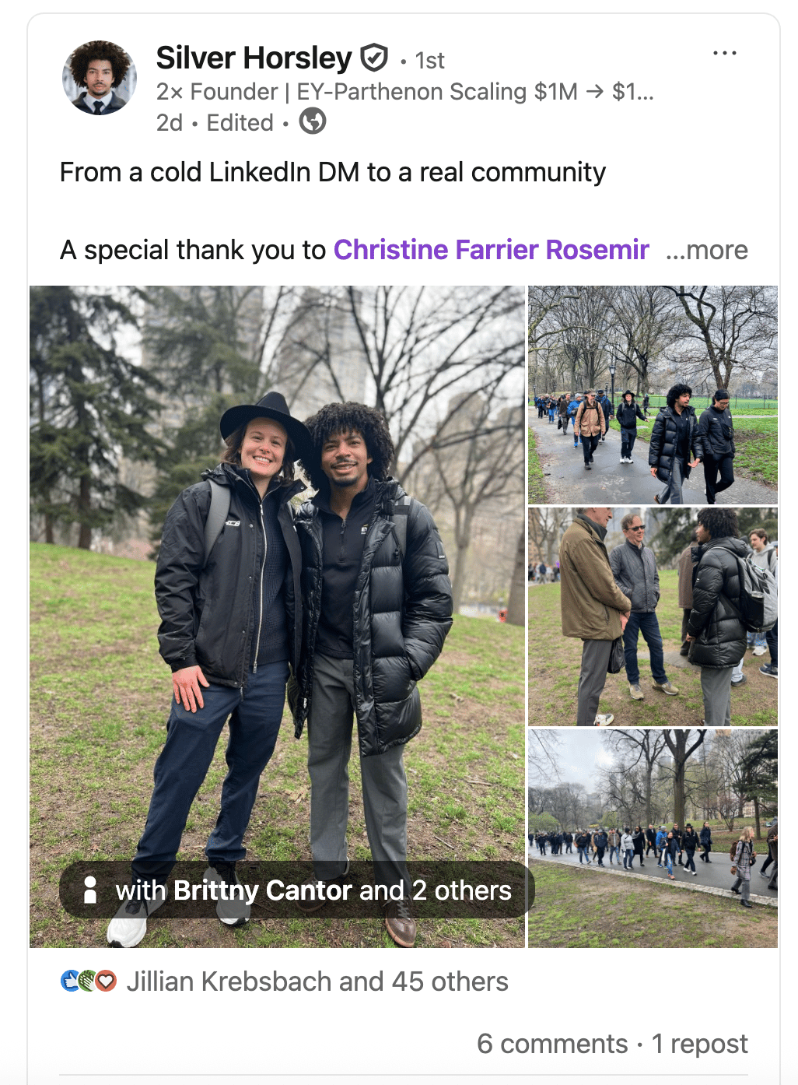Click the globe public visibility icon
The height and width of the screenshot is (1085, 798).
point(313,121)
